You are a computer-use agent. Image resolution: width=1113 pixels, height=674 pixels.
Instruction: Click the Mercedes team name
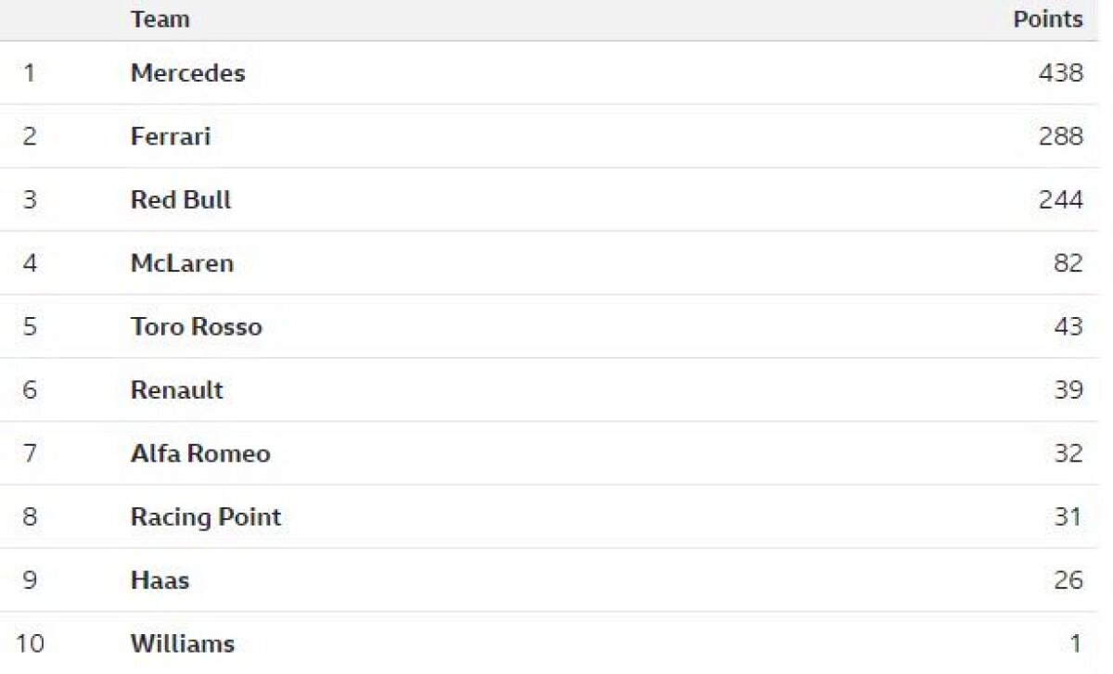(187, 73)
